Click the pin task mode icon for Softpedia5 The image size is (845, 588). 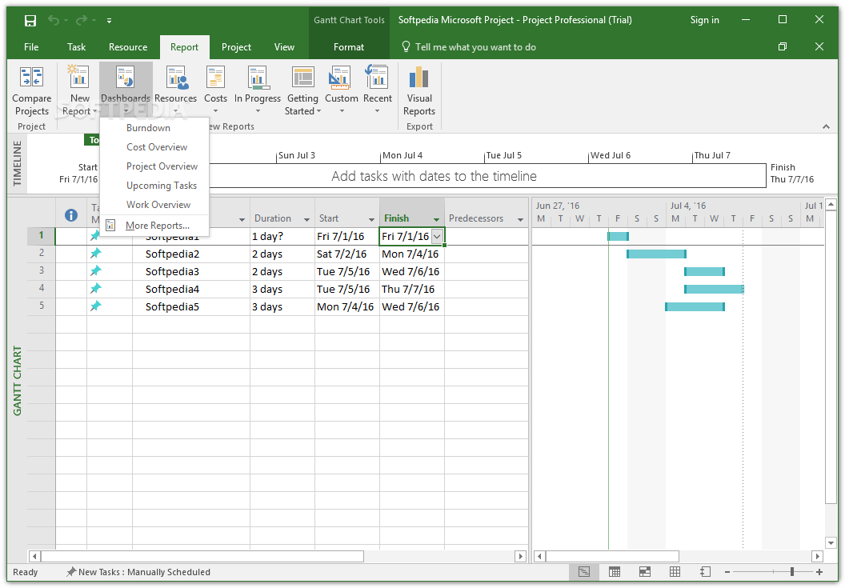pyautogui.click(x=95, y=306)
